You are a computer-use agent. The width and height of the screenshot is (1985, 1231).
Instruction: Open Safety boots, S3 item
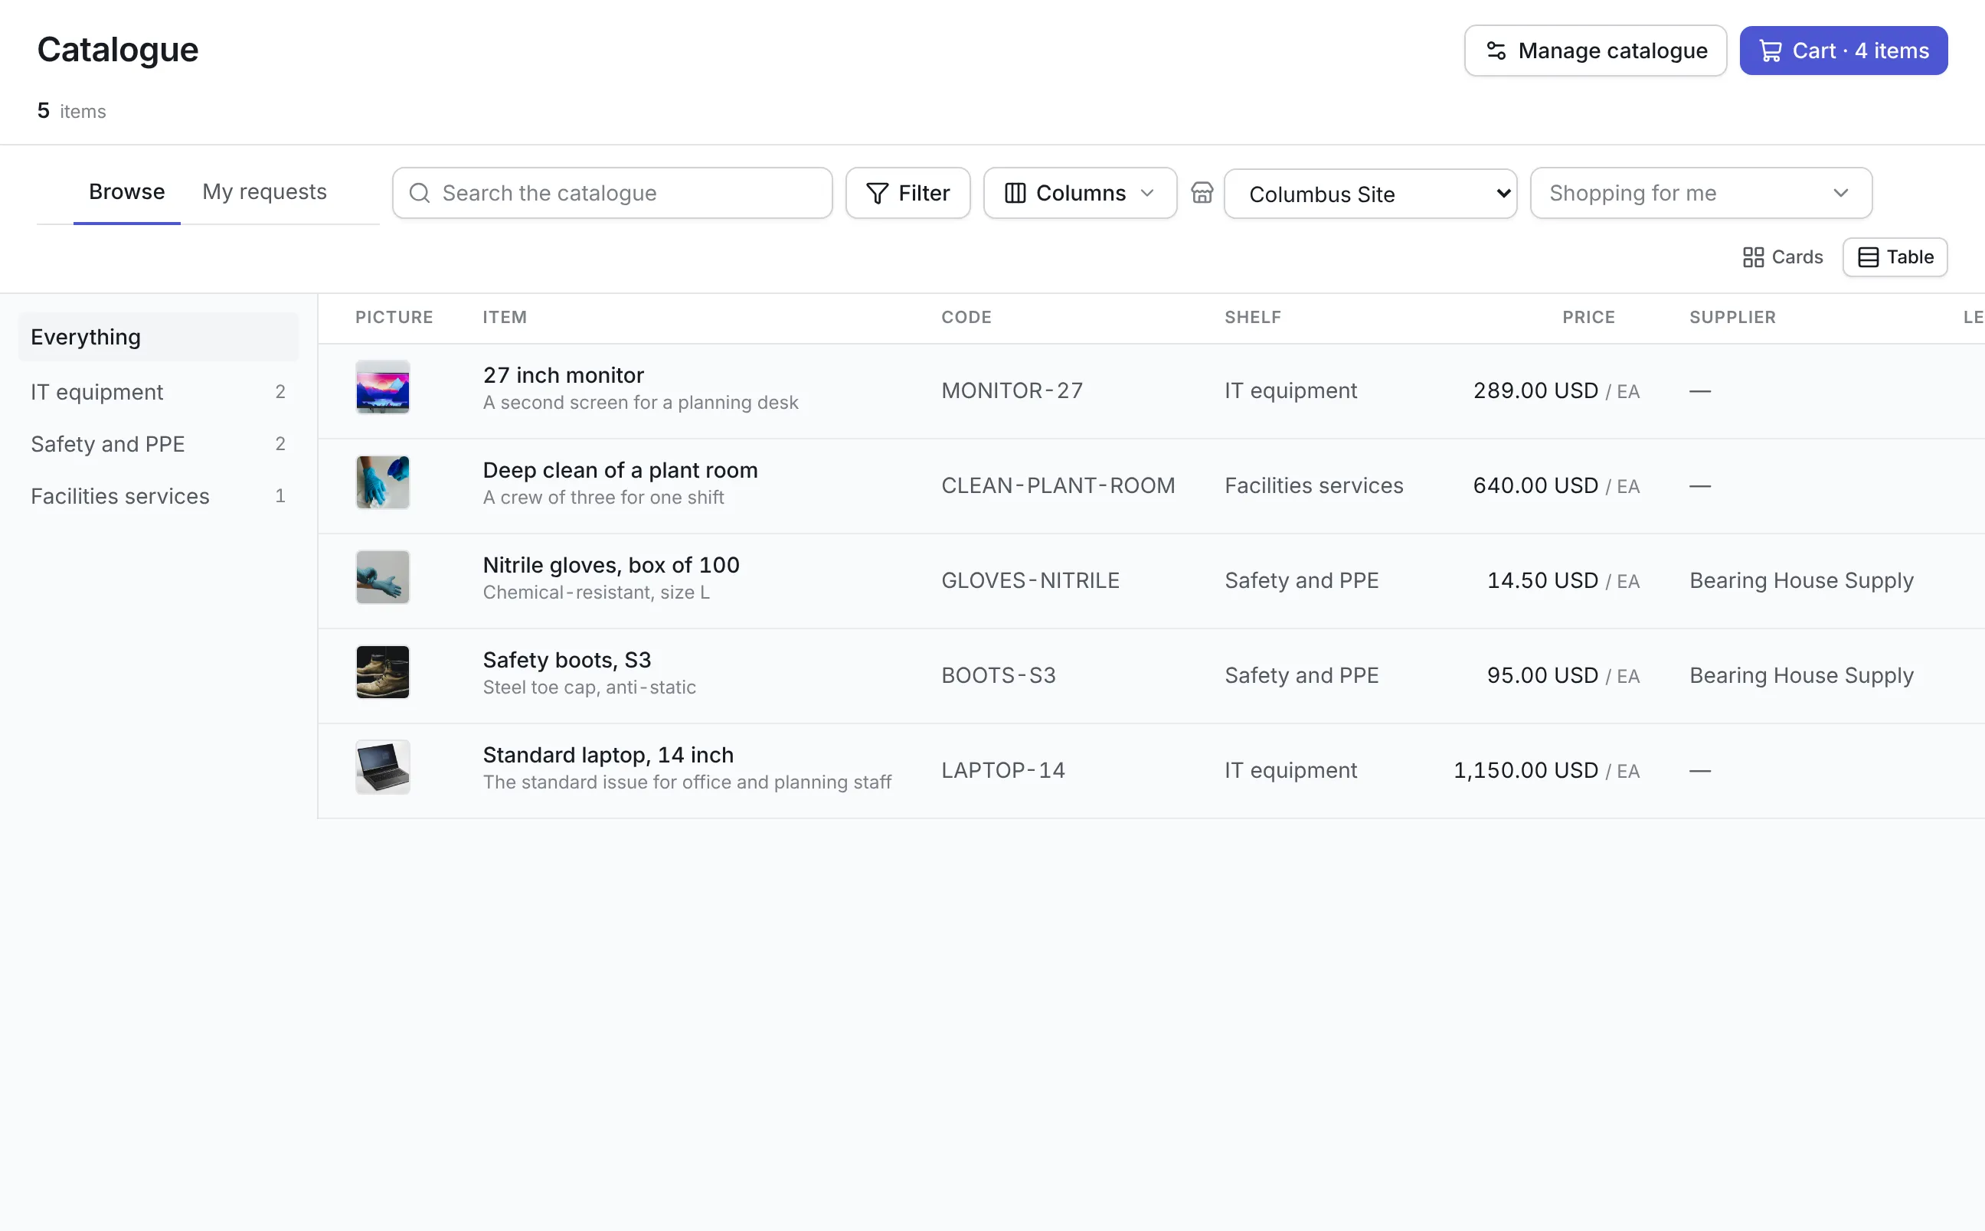(567, 660)
